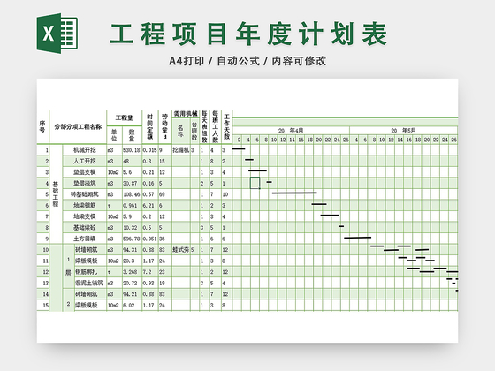Viewport: 495px width, 371px height.
Task: Select the 地梁支模 task cell
Action: pos(85,216)
